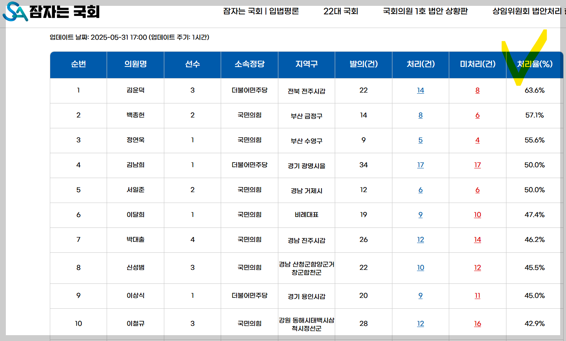Screen dimensions: 566x341
Task: Open the 잠자는 국회 | 입법평론 menu
Action: 261,11
